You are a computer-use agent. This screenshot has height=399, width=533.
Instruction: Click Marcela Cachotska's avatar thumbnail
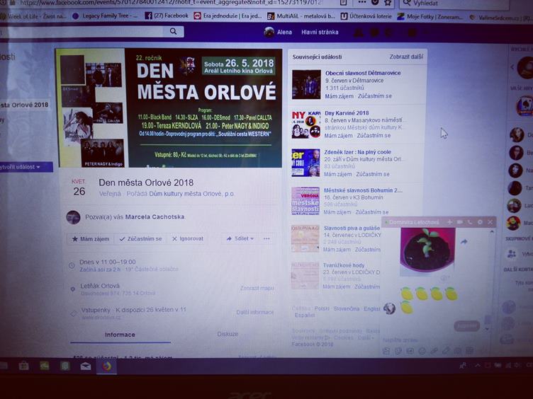pos(73,217)
